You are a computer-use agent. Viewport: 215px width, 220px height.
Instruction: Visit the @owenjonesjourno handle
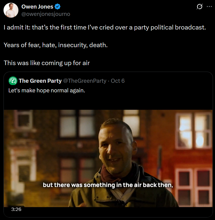(46, 14)
